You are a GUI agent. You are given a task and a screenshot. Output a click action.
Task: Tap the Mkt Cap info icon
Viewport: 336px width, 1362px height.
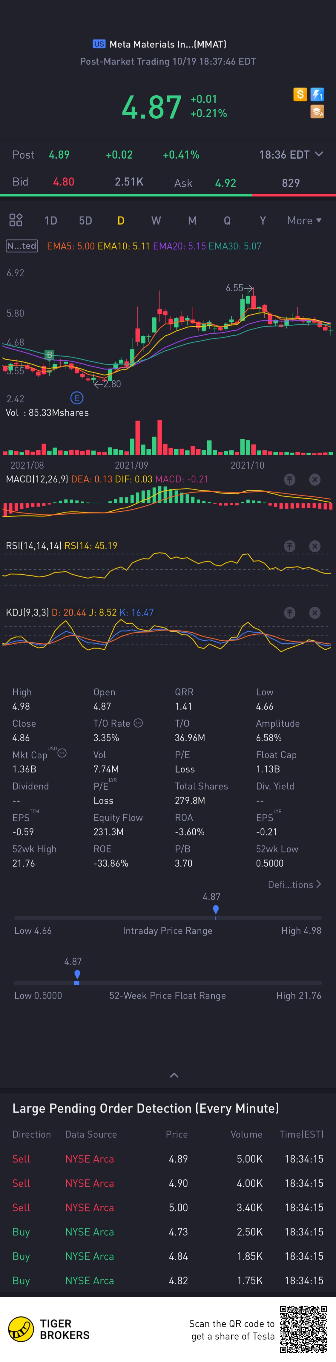coord(62,753)
